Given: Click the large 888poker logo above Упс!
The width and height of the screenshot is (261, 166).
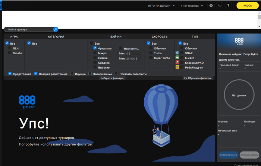Looking at the screenshot, I should pos(27,102).
